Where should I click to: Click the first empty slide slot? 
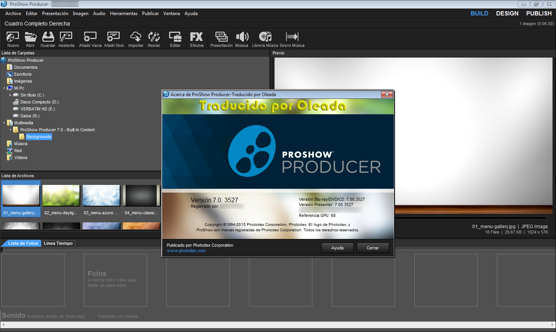click(32, 280)
